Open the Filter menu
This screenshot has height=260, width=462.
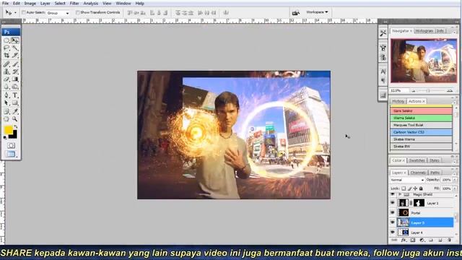(x=74, y=4)
